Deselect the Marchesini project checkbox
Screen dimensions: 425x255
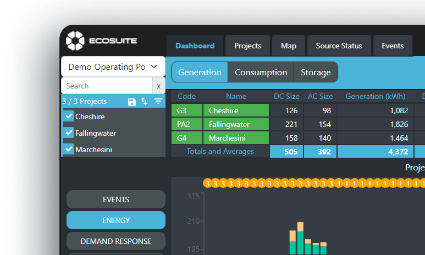click(69, 149)
